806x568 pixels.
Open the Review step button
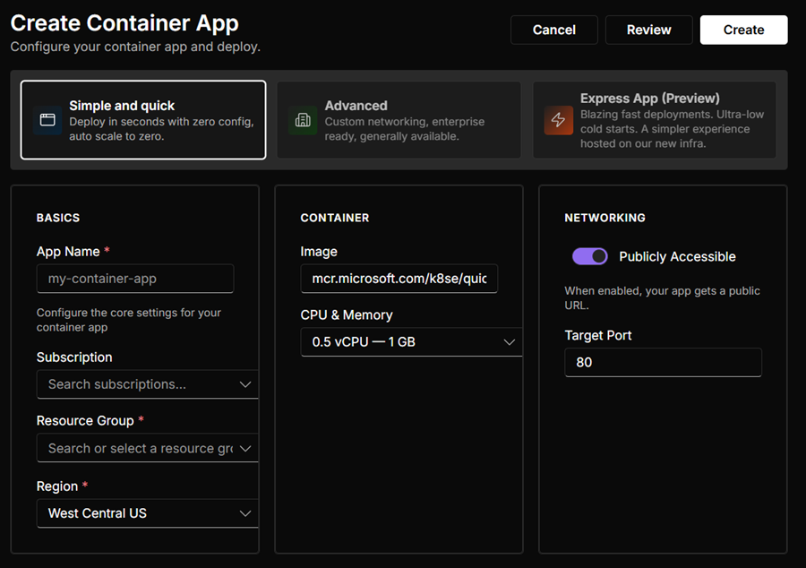(x=648, y=30)
